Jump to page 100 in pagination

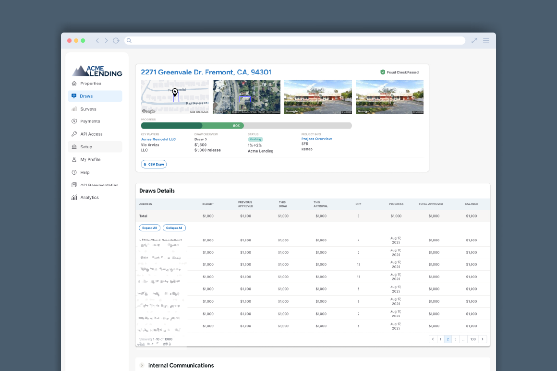pos(473,339)
